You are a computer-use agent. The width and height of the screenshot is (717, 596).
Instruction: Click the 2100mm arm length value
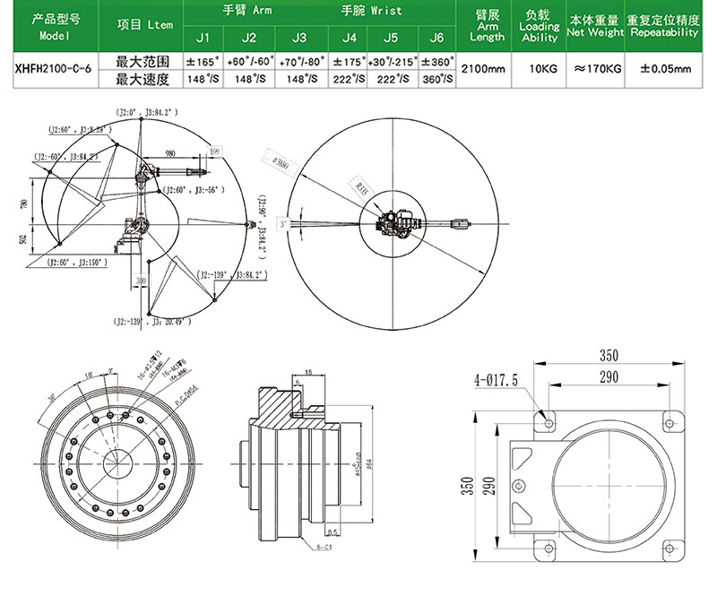pos(483,70)
